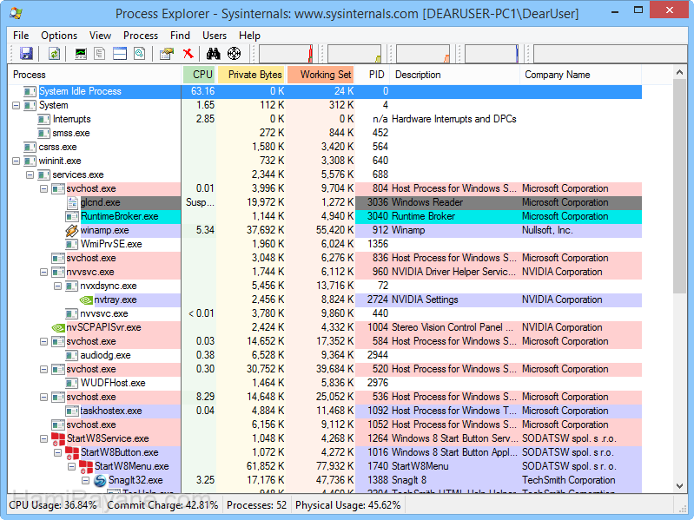Image resolution: width=694 pixels, height=520 pixels.
Task: Click the red X Kill Process icon
Action: click(x=188, y=54)
